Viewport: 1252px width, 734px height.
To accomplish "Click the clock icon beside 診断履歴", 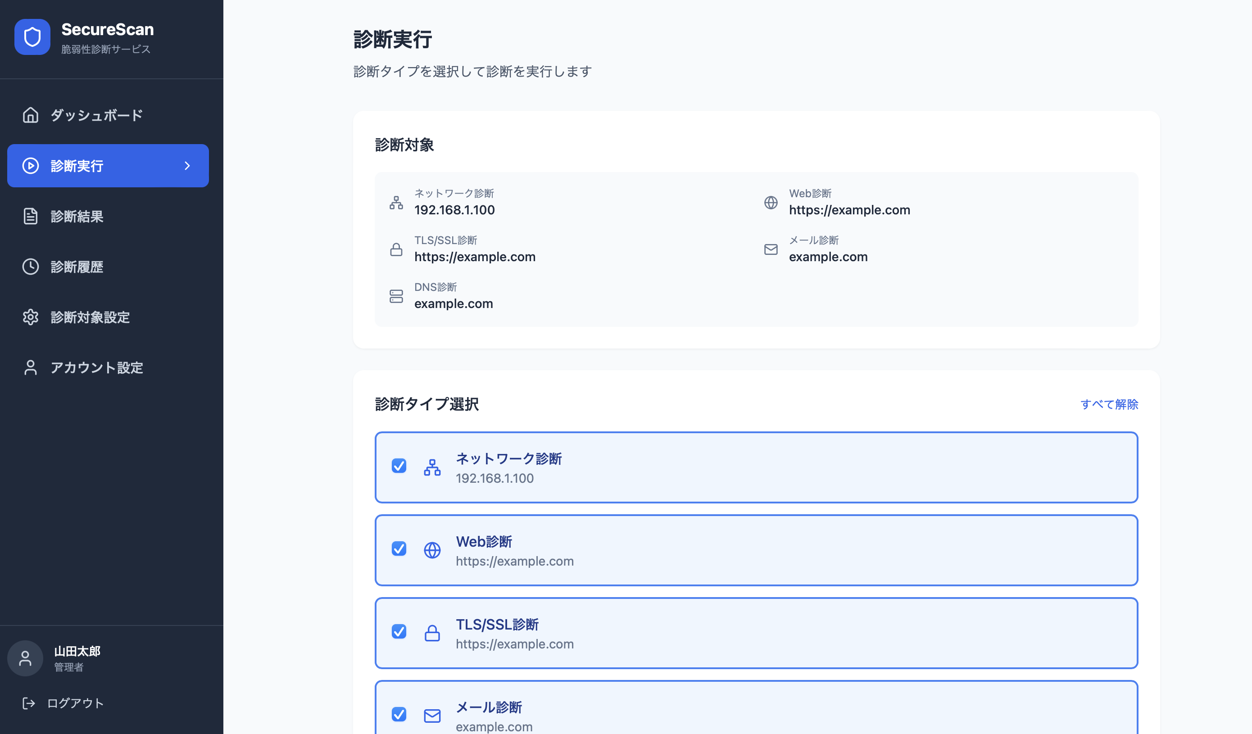I will pos(30,267).
